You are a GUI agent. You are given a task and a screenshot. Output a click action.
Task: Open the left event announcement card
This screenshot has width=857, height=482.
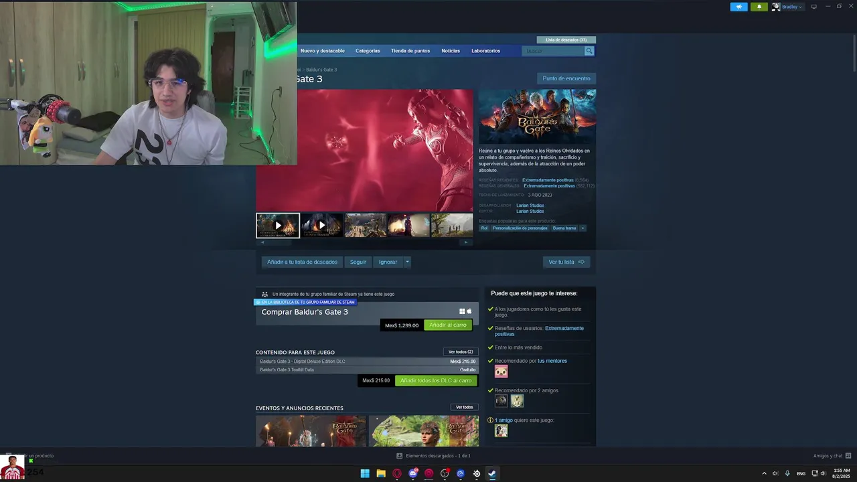click(x=311, y=431)
